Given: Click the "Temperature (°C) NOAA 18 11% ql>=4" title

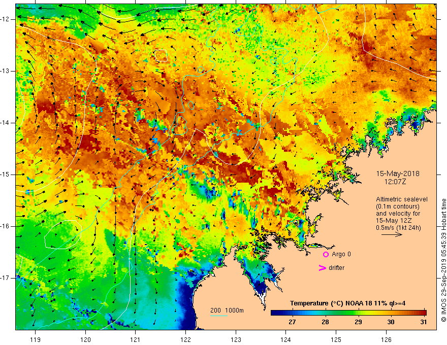Looking at the screenshot, I should click(x=348, y=303).
